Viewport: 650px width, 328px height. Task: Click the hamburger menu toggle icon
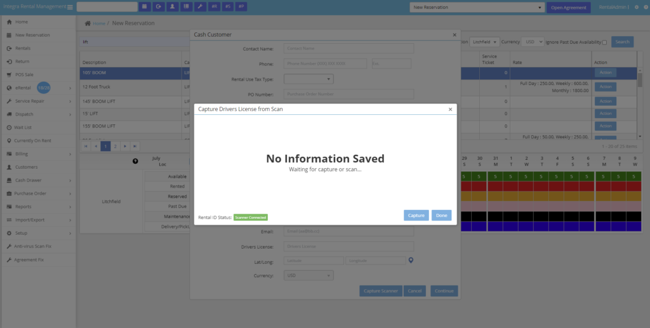70,8
